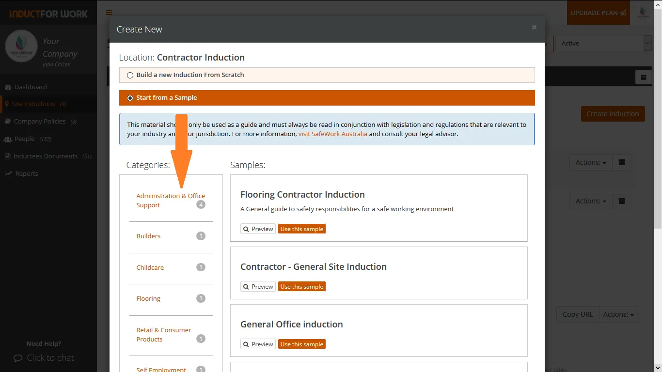
Task: Go to Reports in sidebar
Action: pos(27,174)
